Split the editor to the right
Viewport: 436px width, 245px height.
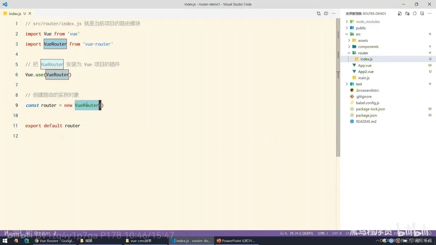pos(326,14)
